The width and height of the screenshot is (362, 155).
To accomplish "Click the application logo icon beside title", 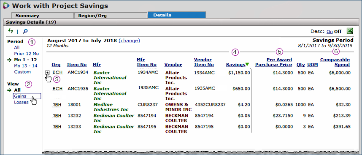I will (6, 5).
